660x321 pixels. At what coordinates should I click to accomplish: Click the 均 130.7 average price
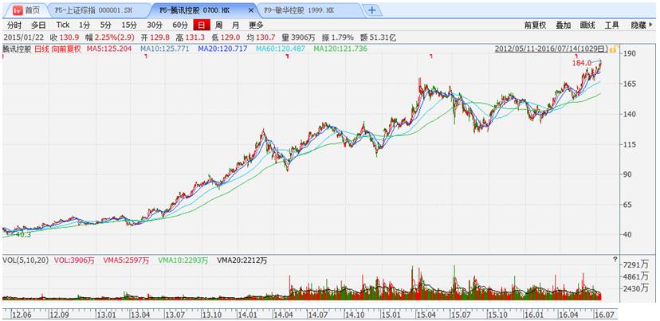(x=261, y=38)
